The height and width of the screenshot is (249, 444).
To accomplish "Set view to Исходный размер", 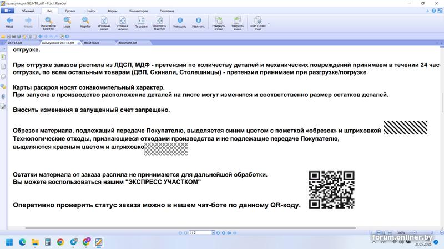I will coord(104,23).
